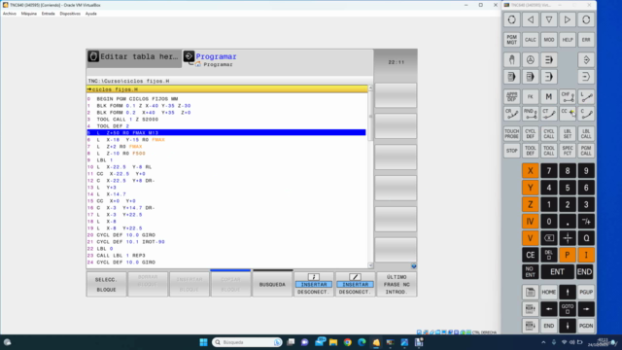Click the PGDN key
The image size is (622, 350).
coord(586,326)
